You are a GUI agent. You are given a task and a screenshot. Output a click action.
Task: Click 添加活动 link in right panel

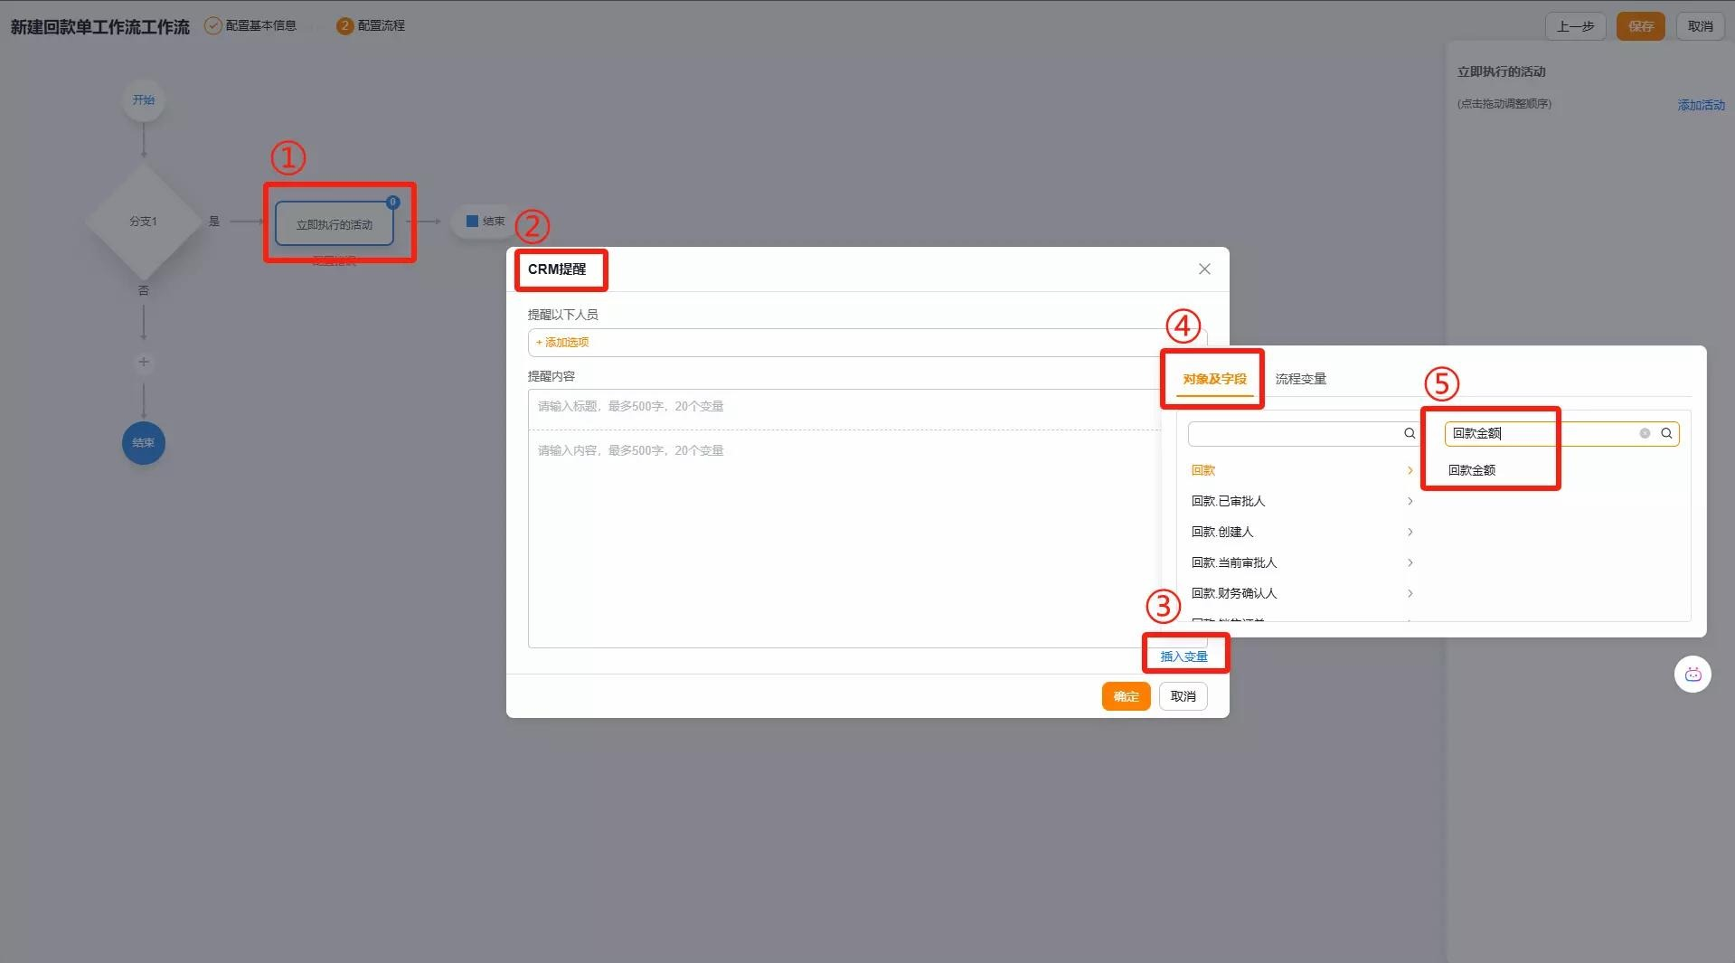pos(1701,105)
